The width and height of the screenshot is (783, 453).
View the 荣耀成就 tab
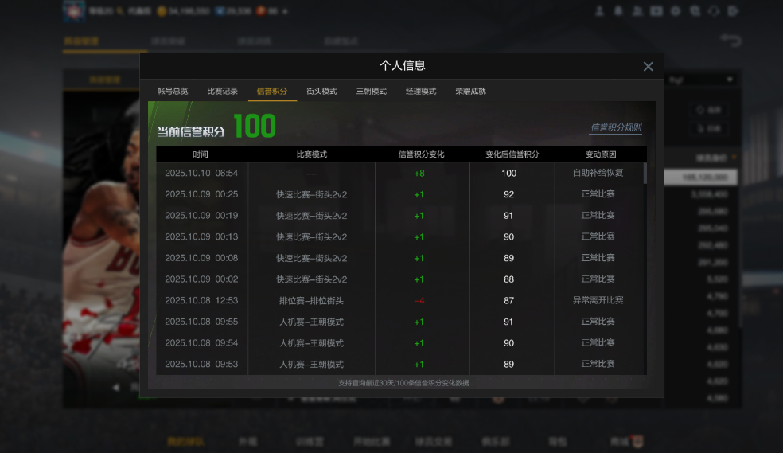(x=470, y=91)
